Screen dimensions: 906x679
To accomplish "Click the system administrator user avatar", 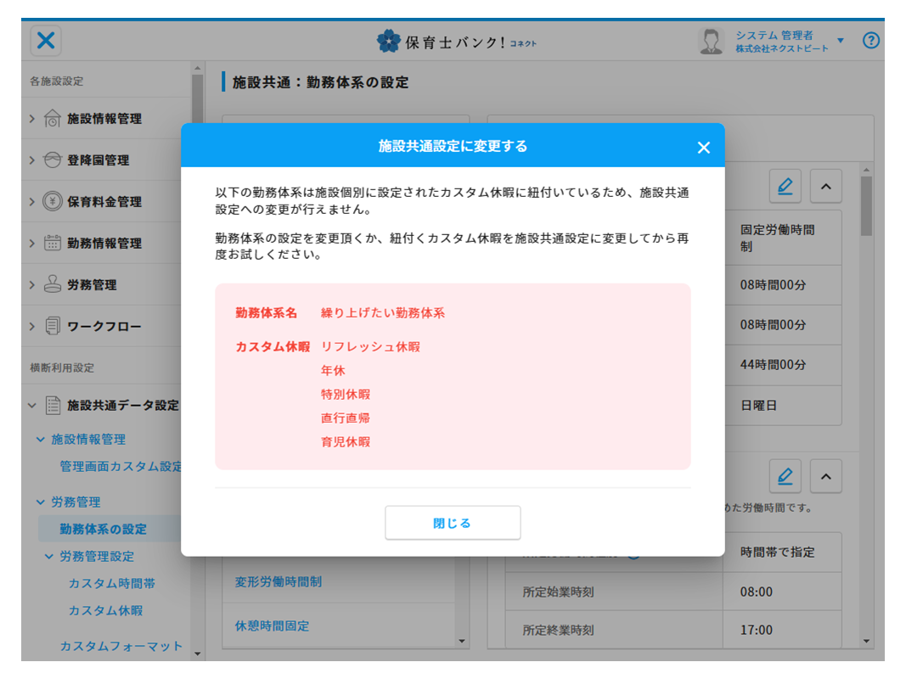I will [710, 41].
